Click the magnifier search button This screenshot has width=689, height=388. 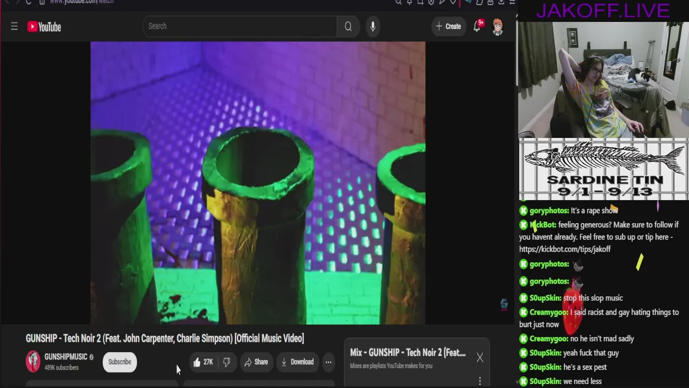pyautogui.click(x=348, y=26)
